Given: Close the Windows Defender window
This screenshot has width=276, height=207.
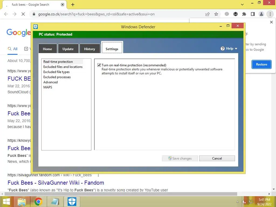Looking at the screenshot, I should pyautogui.click(x=238, y=26).
